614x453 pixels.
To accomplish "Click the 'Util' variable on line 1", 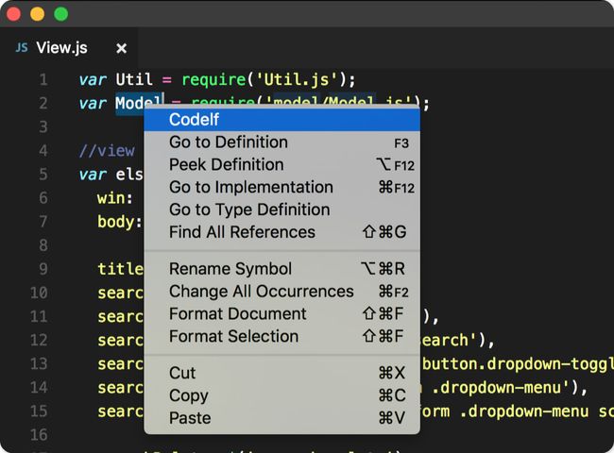I will click(x=134, y=79).
